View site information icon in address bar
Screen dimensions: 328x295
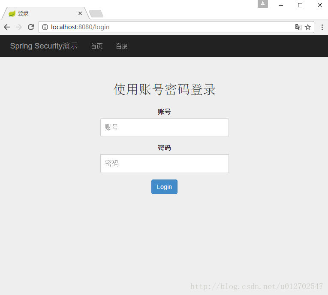pyautogui.click(x=45, y=27)
